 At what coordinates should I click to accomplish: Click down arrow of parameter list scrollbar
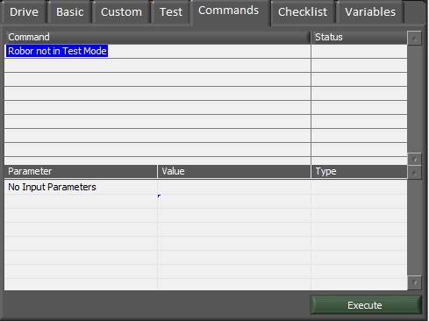click(414, 282)
